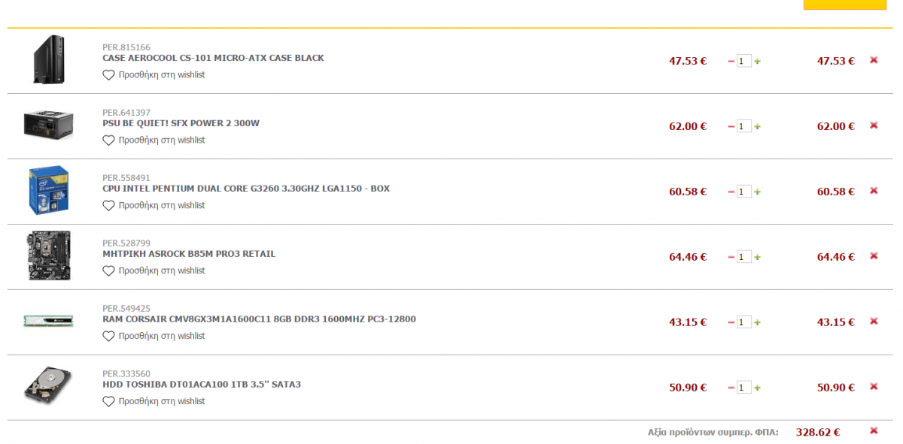Click the heart icon for Aerocool case wishlist
Image resolution: width=903 pixels, height=444 pixels.
point(108,75)
